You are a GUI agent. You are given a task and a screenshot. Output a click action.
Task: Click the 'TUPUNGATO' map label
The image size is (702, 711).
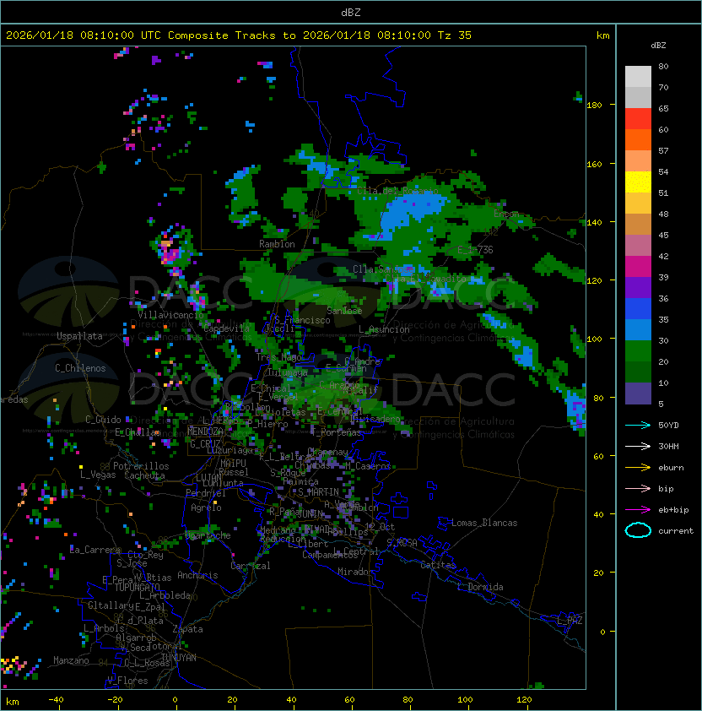pos(137,587)
